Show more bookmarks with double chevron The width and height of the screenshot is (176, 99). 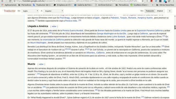pos(153,5)
